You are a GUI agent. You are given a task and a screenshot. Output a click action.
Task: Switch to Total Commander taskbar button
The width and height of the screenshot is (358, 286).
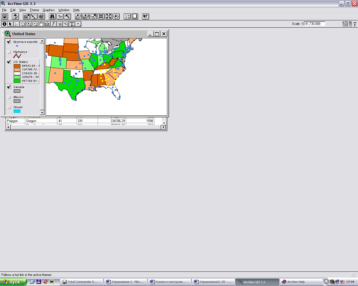[x=82, y=282]
